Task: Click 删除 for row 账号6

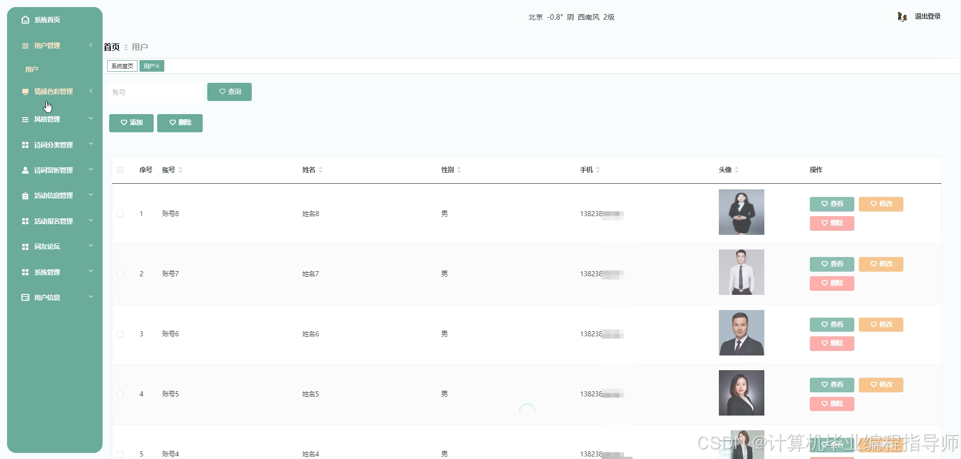Action: click(832, 343)
